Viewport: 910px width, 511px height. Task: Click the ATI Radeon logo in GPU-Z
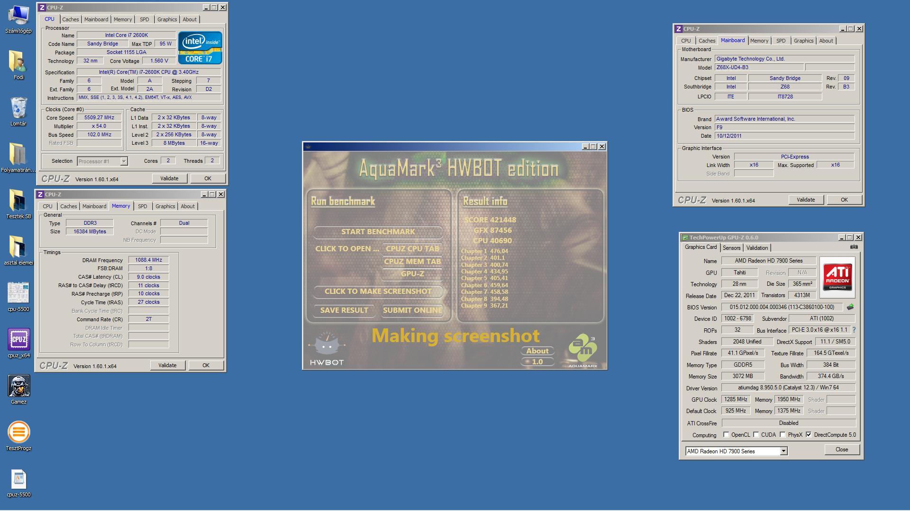click(x=837, y=277)
